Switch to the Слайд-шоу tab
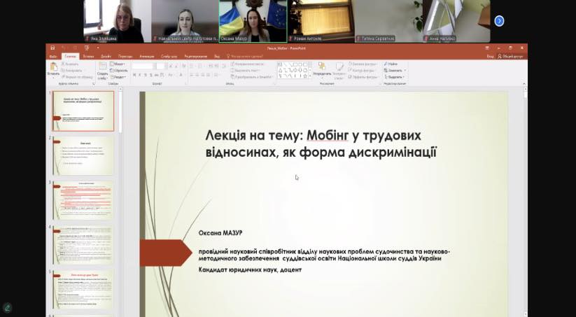The height and width of the screenshot is (317, 576). 169,56
